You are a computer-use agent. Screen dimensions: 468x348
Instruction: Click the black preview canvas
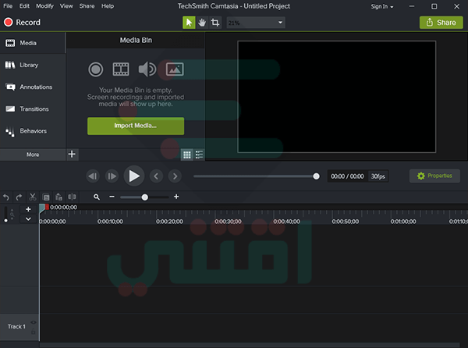pyautogui.click(x=337, y=97)
